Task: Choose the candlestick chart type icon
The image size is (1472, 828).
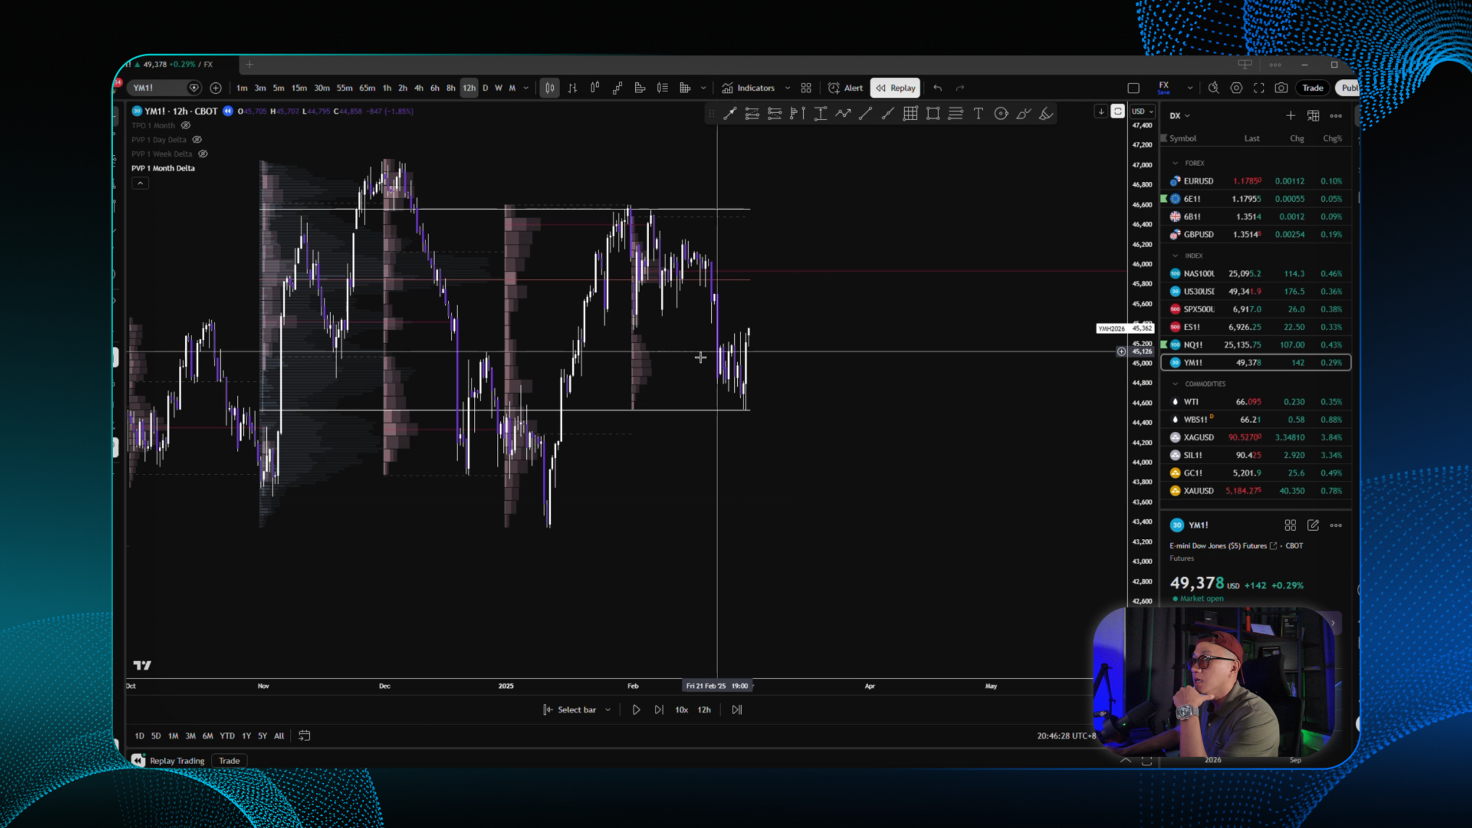Action: pyautogui.click(x=550, y=88)
